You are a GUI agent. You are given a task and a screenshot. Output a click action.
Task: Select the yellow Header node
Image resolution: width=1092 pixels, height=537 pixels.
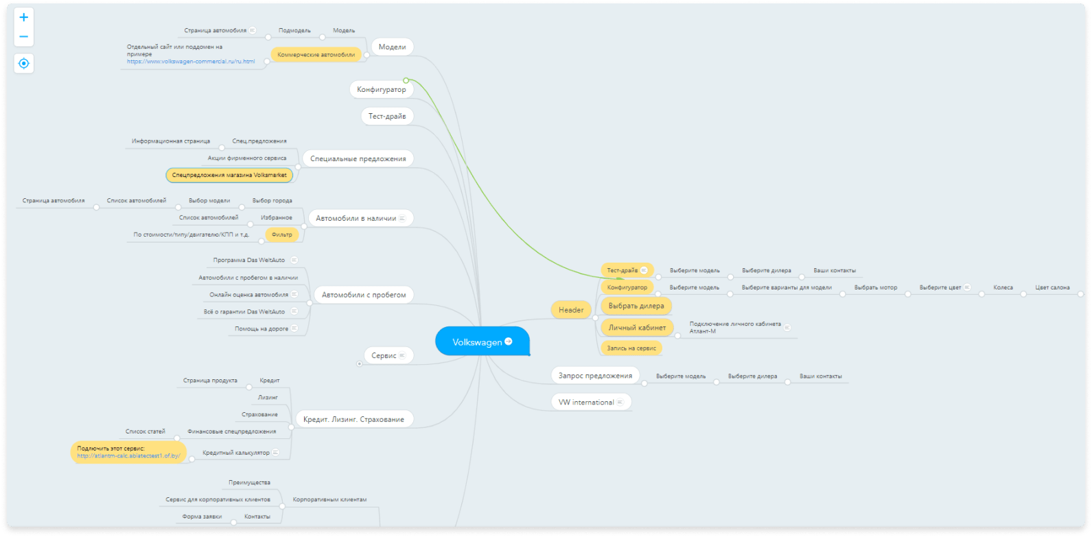[x=571, y=310]
